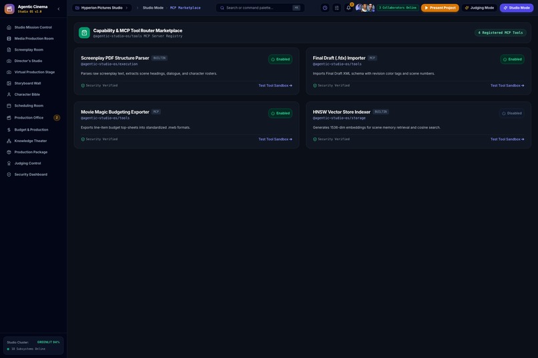Click Studio Mode breadcrumb item
This screenshot has width=538, height=358.
153,8
